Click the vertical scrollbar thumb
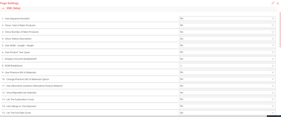Image resolution: width=281 pixels, height=117 pixels. click(280, 30)
